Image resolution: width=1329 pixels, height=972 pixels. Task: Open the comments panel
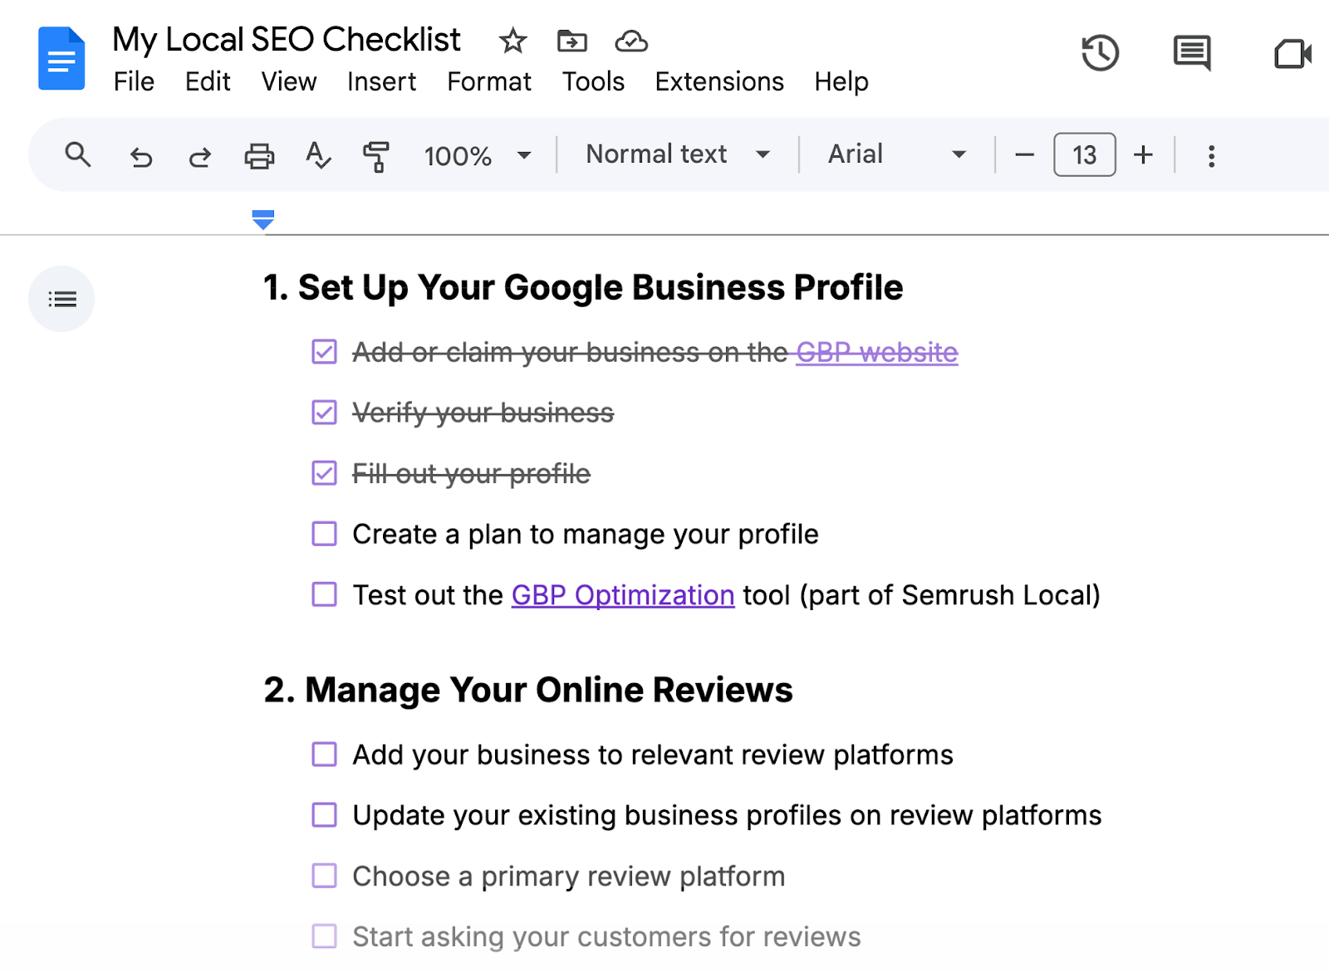(1191, 52)
